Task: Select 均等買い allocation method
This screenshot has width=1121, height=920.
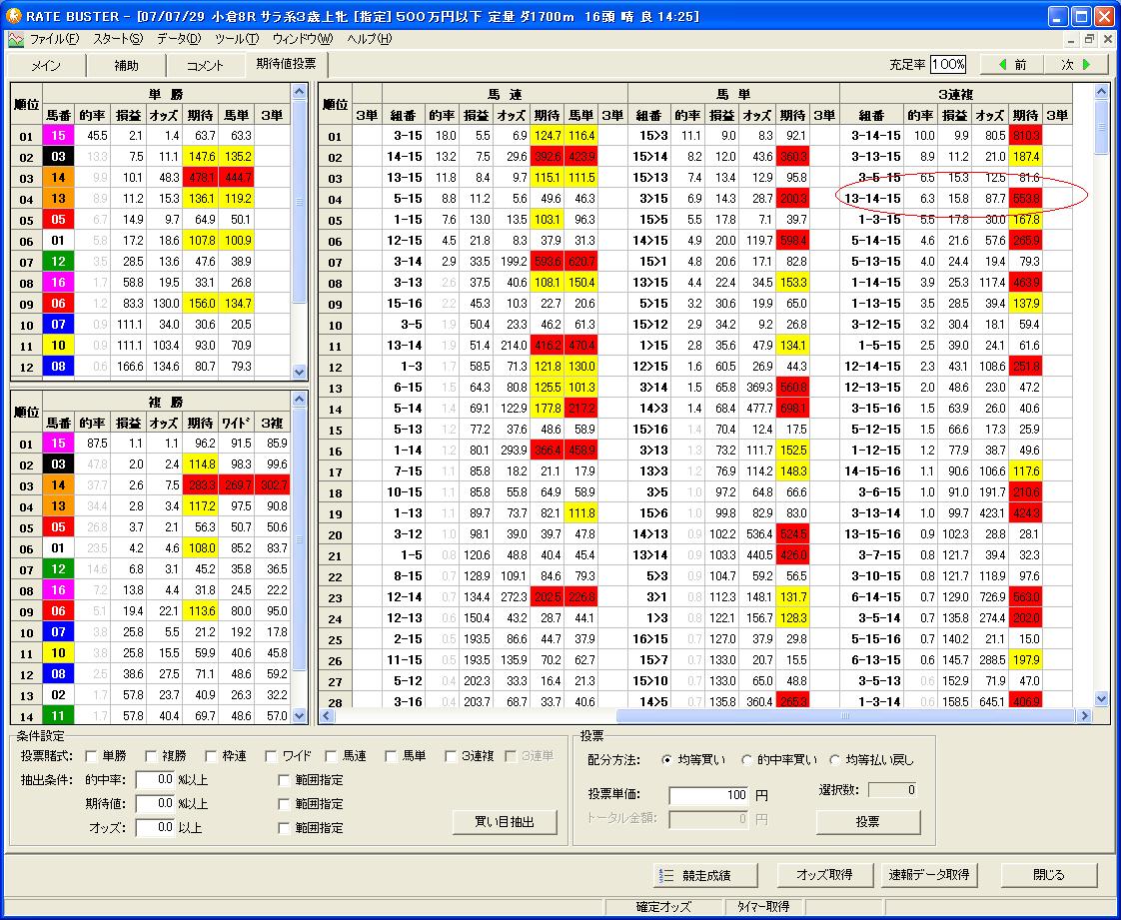Action: click(x=666, y=760)
